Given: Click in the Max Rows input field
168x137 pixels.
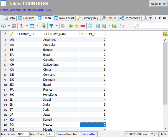Looking at the screenshot, I should (x=23, y=134).
